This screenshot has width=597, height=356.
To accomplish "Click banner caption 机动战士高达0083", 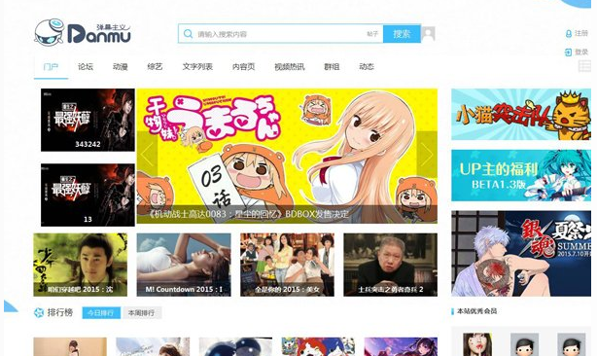I will 248,214.
